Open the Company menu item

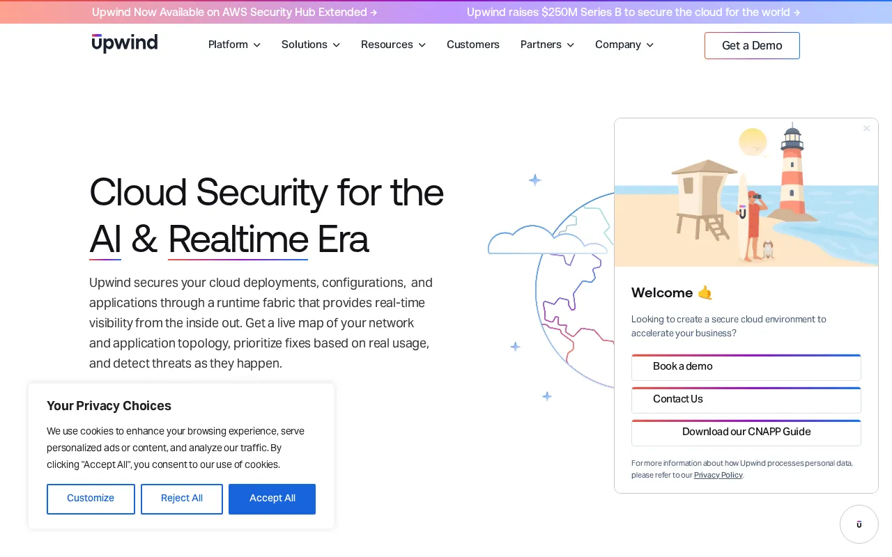[618, 45]
